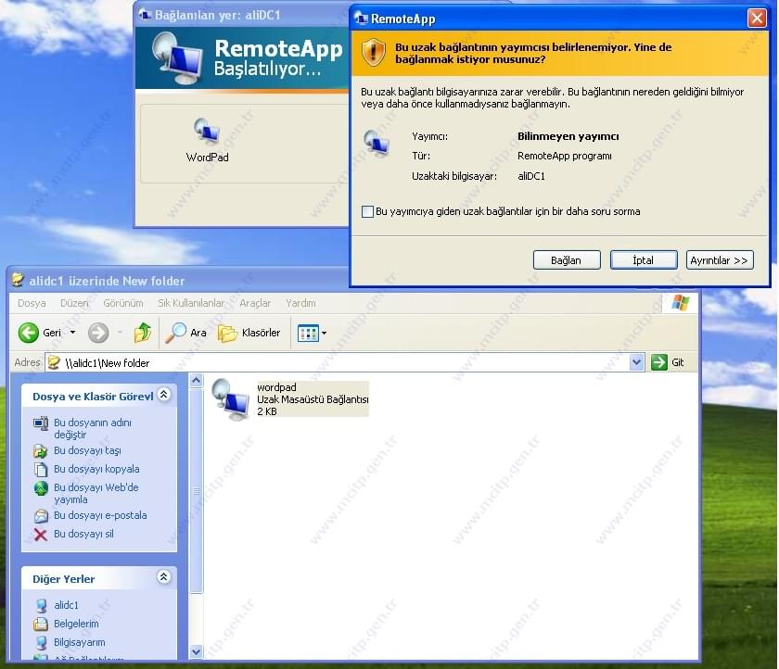Image resolution: width=779 pixels, height=669 pixels.
Task: Click 'Bu dosyayı e-postala' link
Action: [100, 515]
